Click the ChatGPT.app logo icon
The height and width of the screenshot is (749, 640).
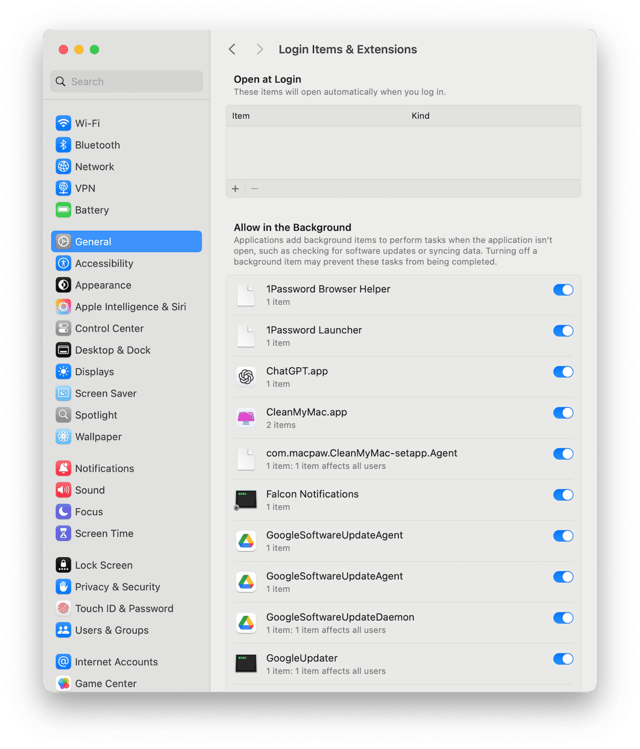click(x=246, y=377)
